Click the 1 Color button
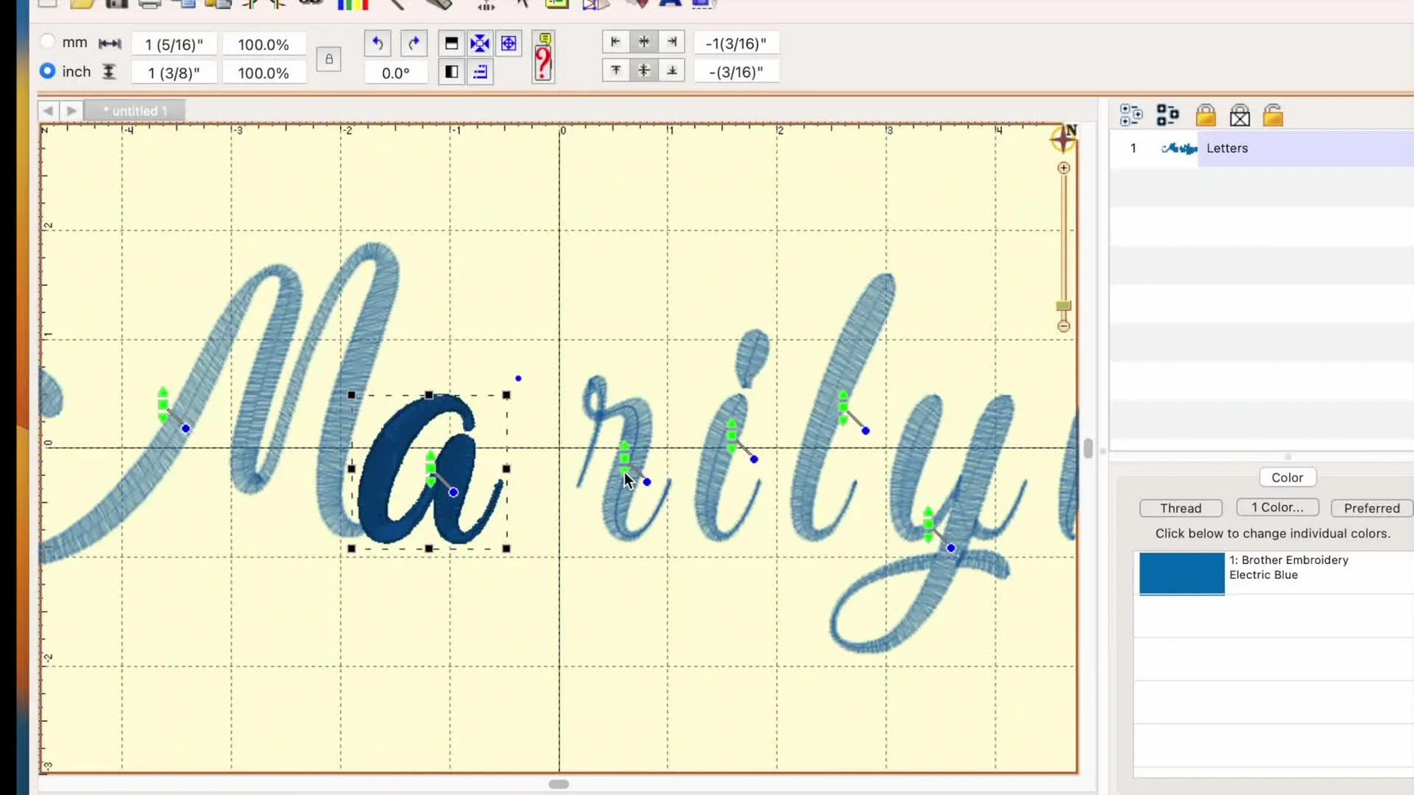 pos(1277,507)
